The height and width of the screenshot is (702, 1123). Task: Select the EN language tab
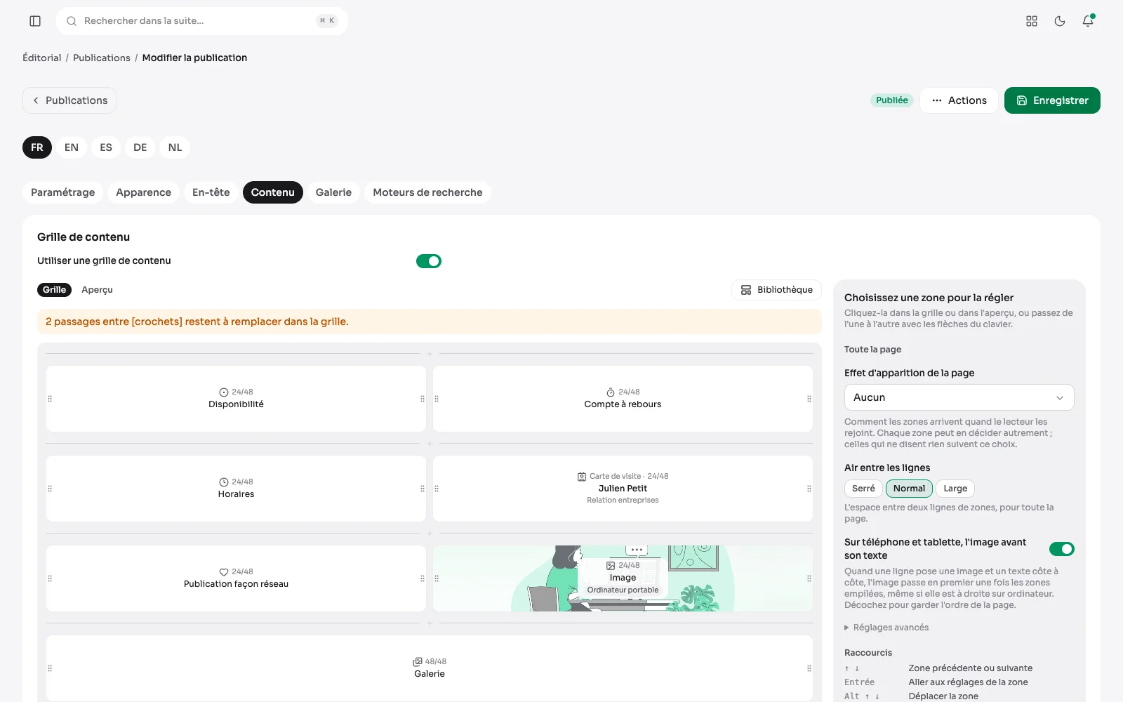72,147
